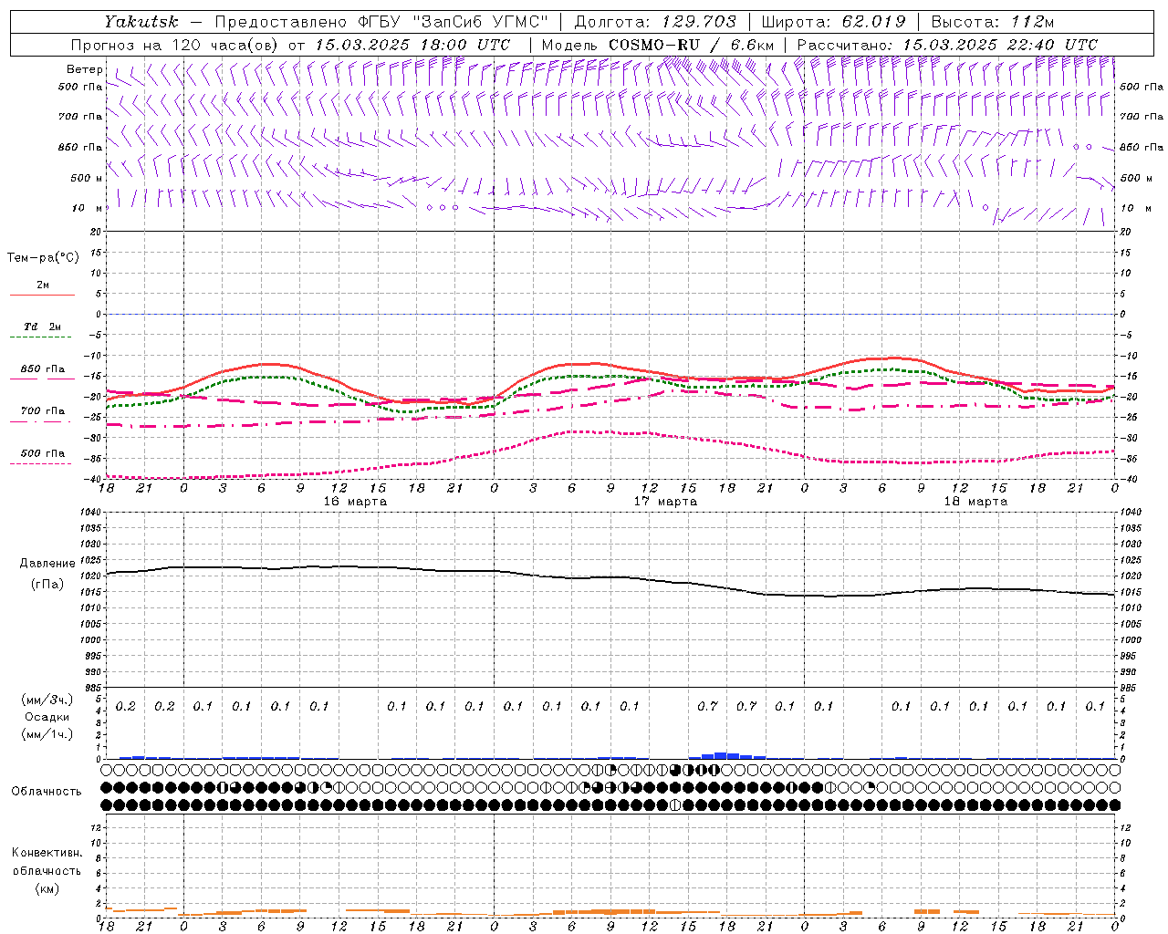
Task: Select the "Тем-ра(°C)" temperature label
Action: coord(43,258)
